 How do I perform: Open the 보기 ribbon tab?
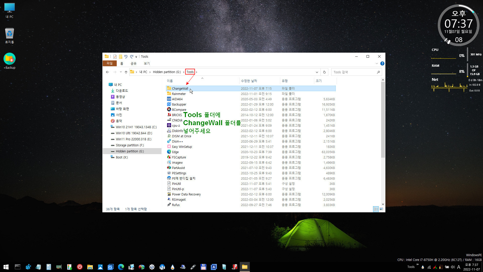[x=147, y=63]
